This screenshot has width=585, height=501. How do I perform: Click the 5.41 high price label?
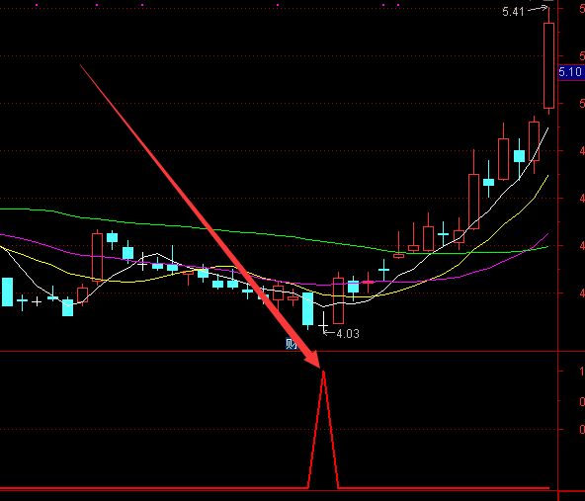pos(513,12)
